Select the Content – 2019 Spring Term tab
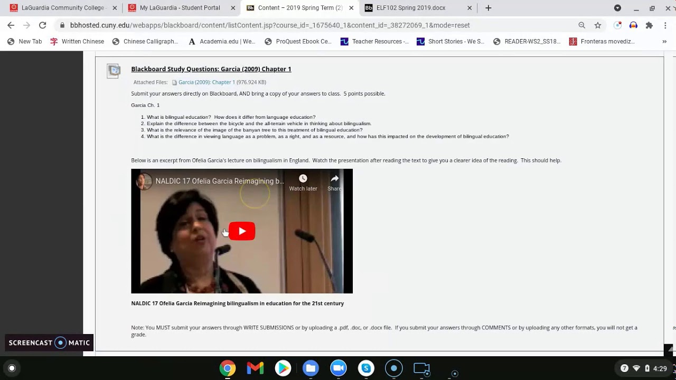This screenshot has height=380, width=676. [300, 8]
